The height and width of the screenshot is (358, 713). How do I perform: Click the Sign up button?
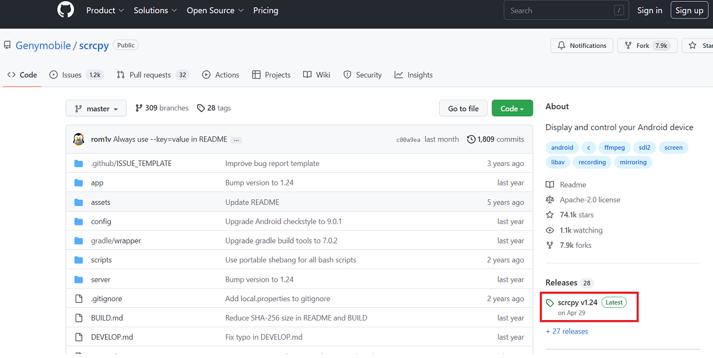click(x=690, y=11)
